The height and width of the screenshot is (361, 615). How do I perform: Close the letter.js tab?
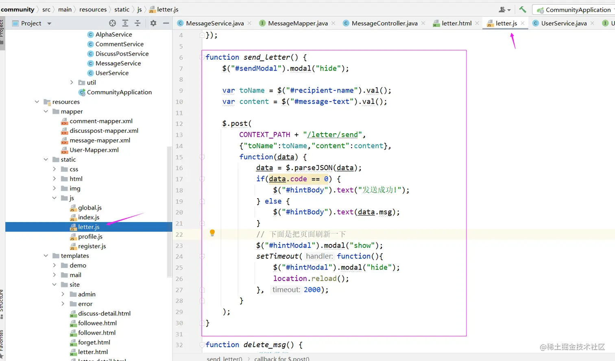pyautogui.click(x=523, y=23)
